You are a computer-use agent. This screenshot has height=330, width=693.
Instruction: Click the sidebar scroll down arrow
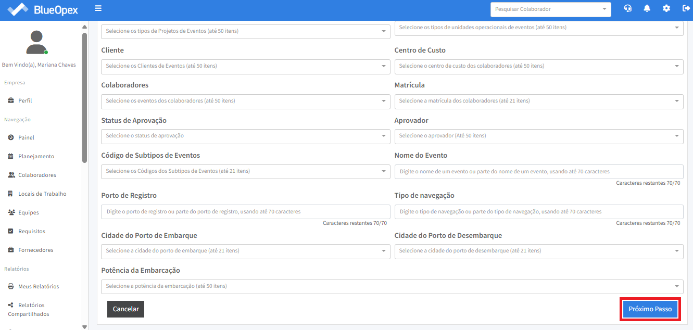[x=84, y=326]
